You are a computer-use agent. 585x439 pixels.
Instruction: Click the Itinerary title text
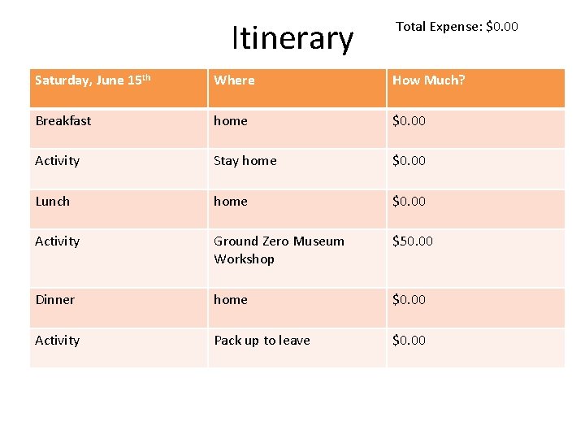pos(292,38)
